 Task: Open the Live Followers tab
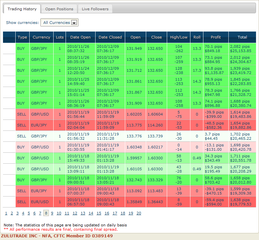[x=95, y=9]
